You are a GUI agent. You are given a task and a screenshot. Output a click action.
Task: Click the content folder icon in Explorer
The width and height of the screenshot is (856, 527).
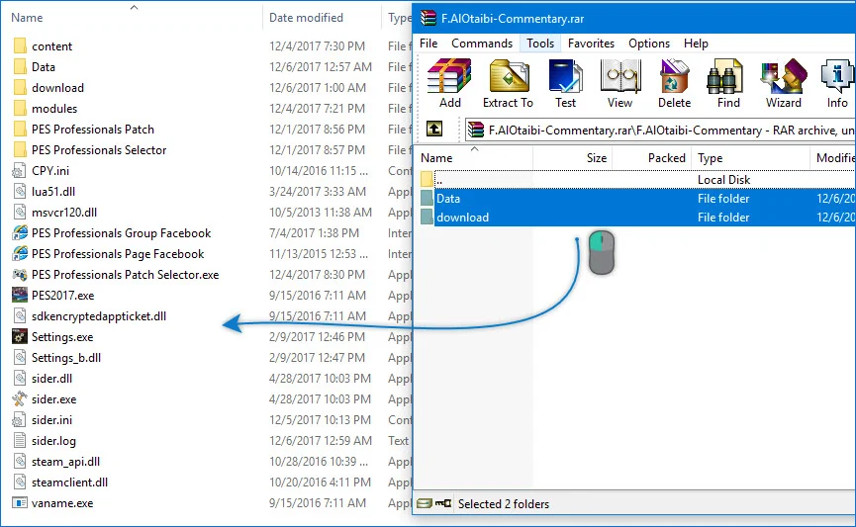coord(20,45)
